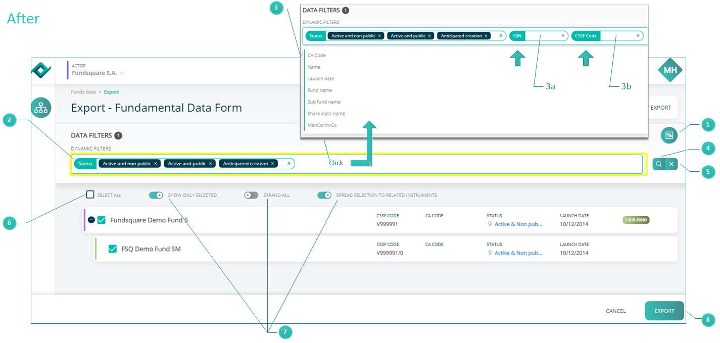720x343 pixels.
Task: Click the Cancel button
Action: click(616, 311)
